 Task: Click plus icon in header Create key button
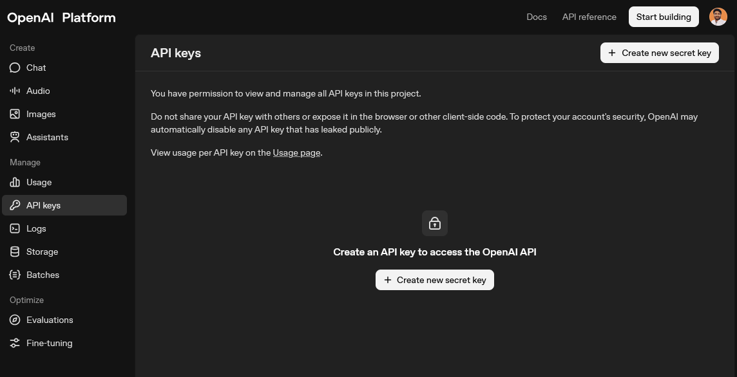coord(612,53)
